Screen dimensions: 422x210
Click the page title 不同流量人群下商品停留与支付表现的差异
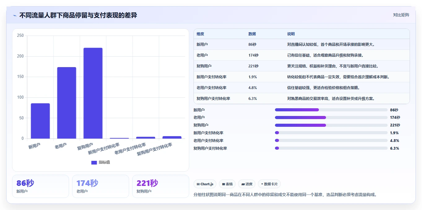point(78,15)
